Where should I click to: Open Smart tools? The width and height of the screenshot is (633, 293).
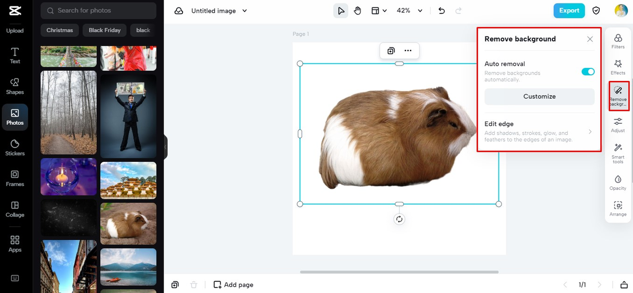click(618, 153)
